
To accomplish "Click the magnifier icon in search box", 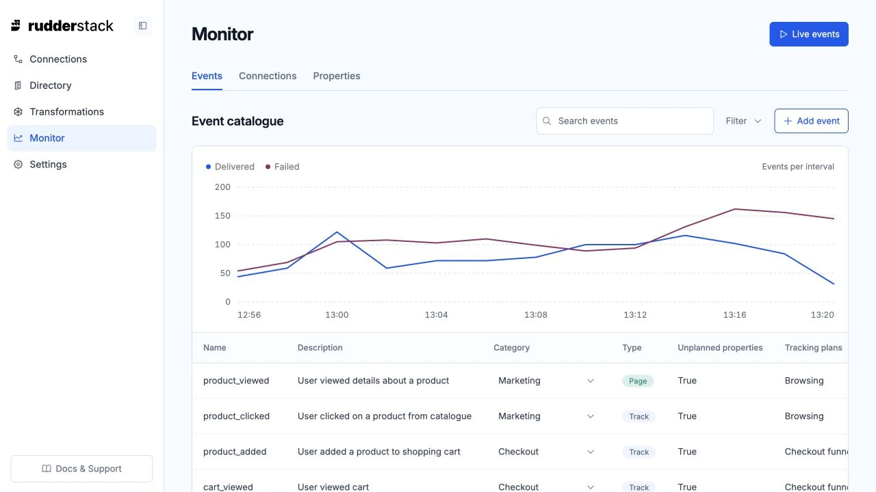I will point(547,121).
